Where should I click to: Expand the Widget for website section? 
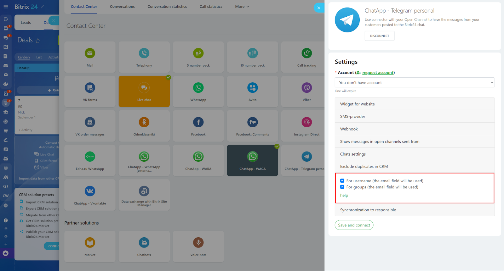pyautogui.click(x=415, y=104)
